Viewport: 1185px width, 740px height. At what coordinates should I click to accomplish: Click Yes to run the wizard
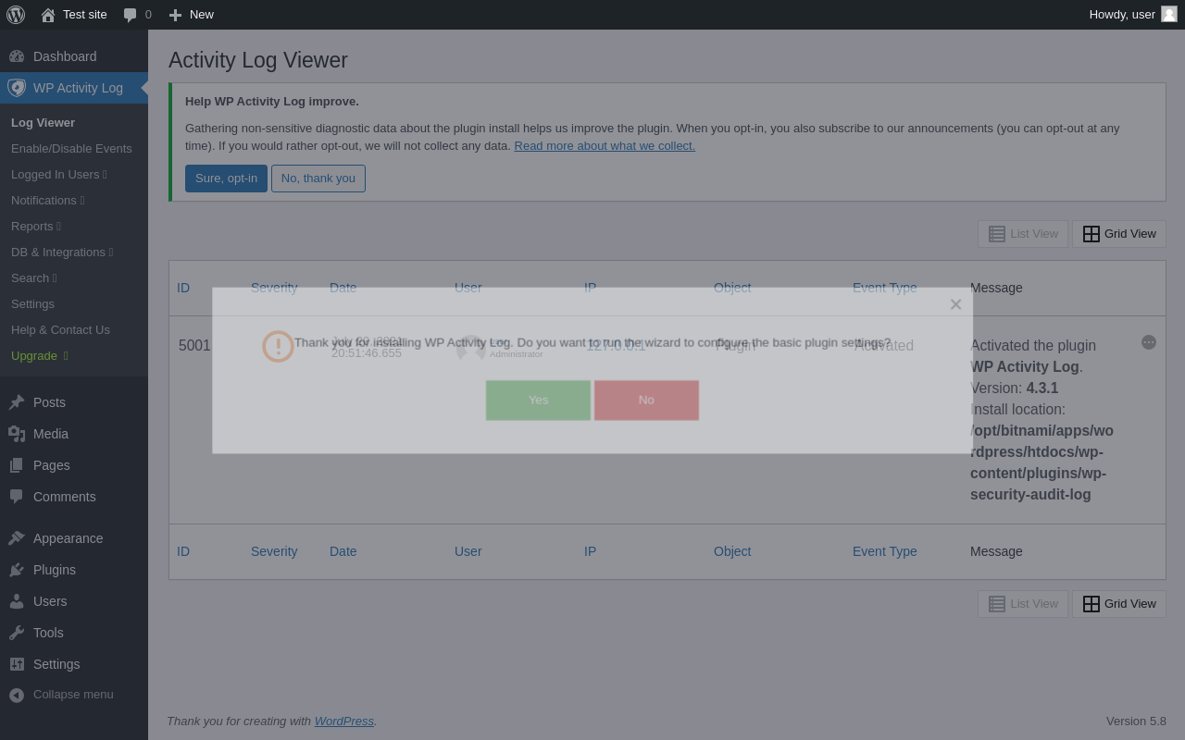tap(538, 401)
